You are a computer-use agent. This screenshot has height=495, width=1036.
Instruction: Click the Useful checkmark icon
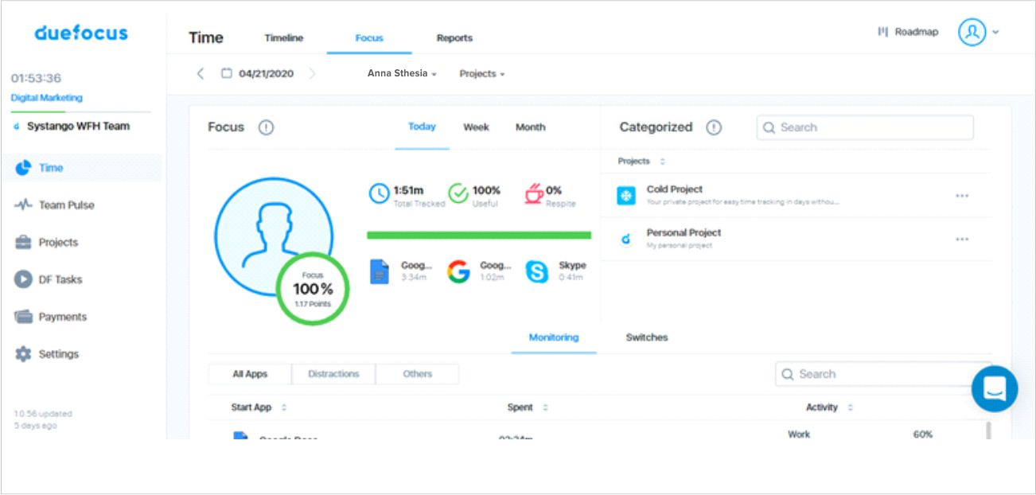[x=458, y=193]
